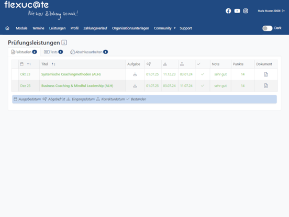Click the Maria Muster 22626 user name
The image size is (289, 217).
click(x=269, y=11)
